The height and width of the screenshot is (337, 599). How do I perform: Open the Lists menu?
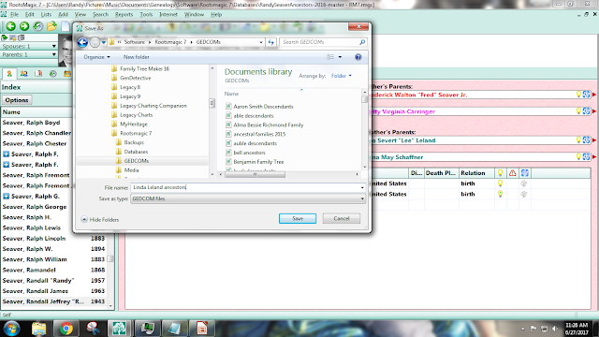pos(46,15)
